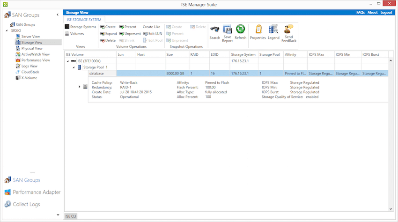Choose Create Like operation
Viewport: 398px width, 222px height.
pos(151,27)
